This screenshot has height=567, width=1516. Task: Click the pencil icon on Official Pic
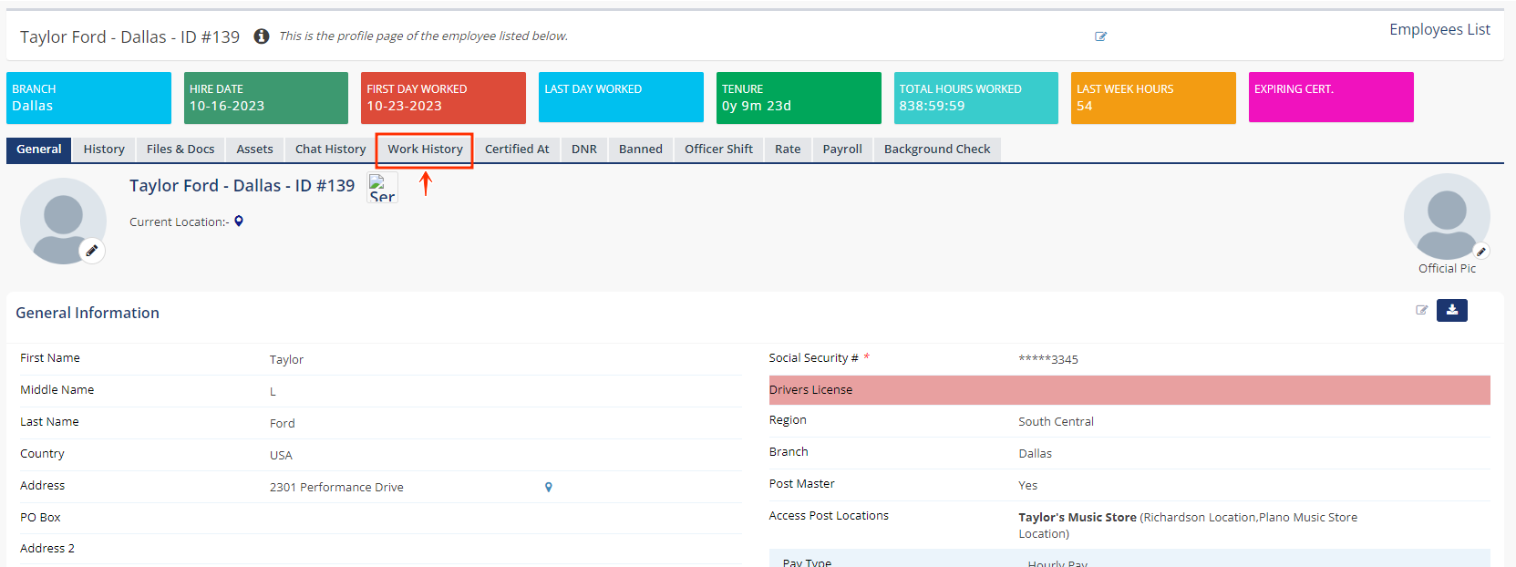1481,252
